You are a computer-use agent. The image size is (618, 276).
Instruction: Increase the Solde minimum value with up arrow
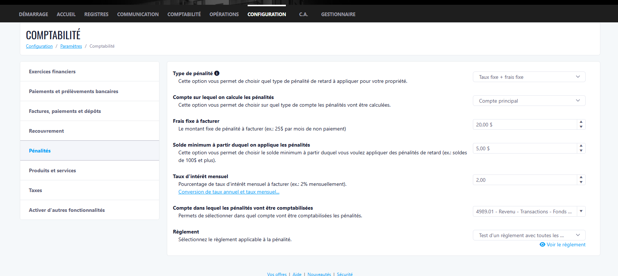tap(581, 146)
